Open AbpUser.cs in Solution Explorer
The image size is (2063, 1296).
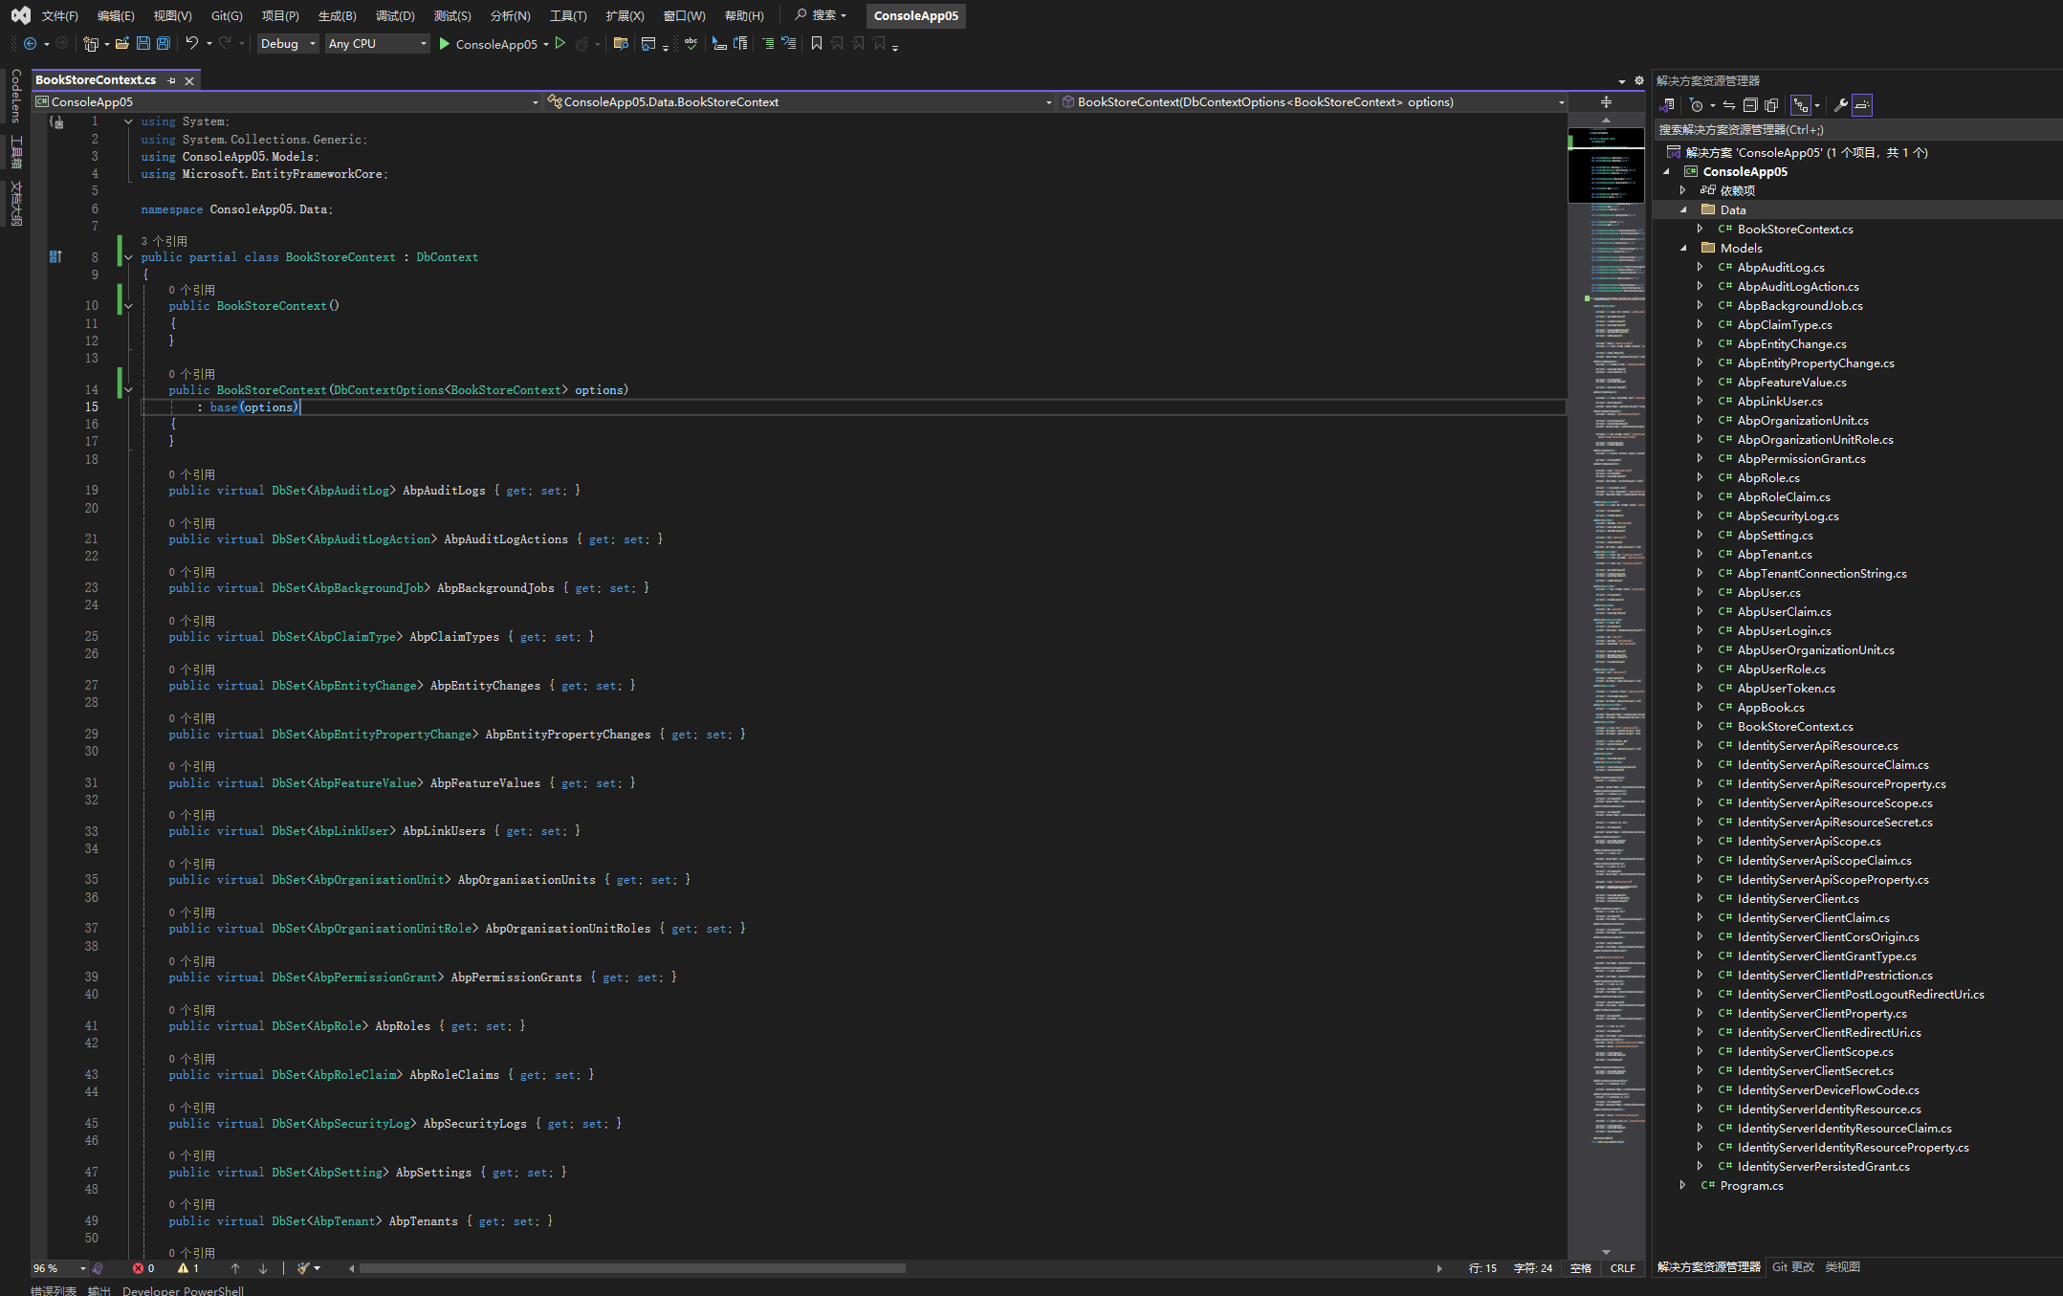(1768, 592)
